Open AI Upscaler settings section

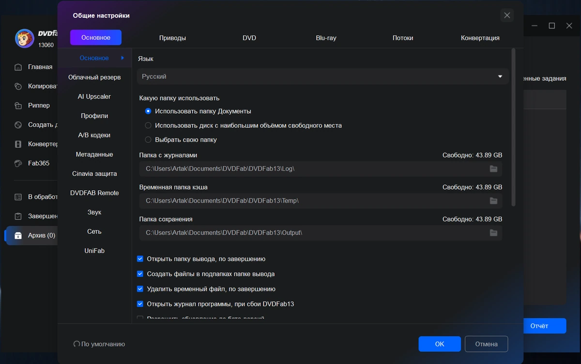(94, 97)
